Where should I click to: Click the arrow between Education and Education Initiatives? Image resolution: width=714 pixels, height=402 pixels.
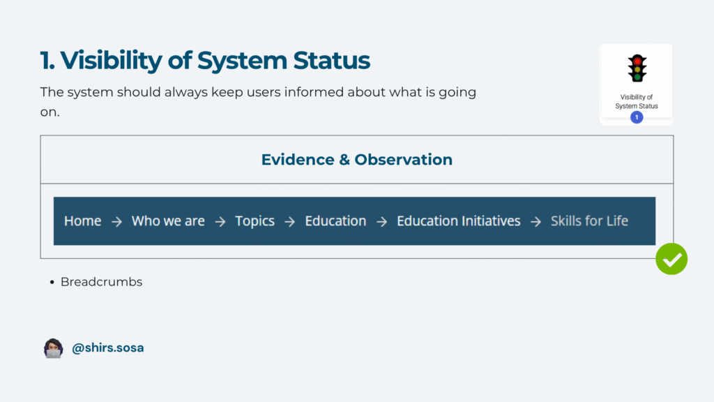click(381, 221)
